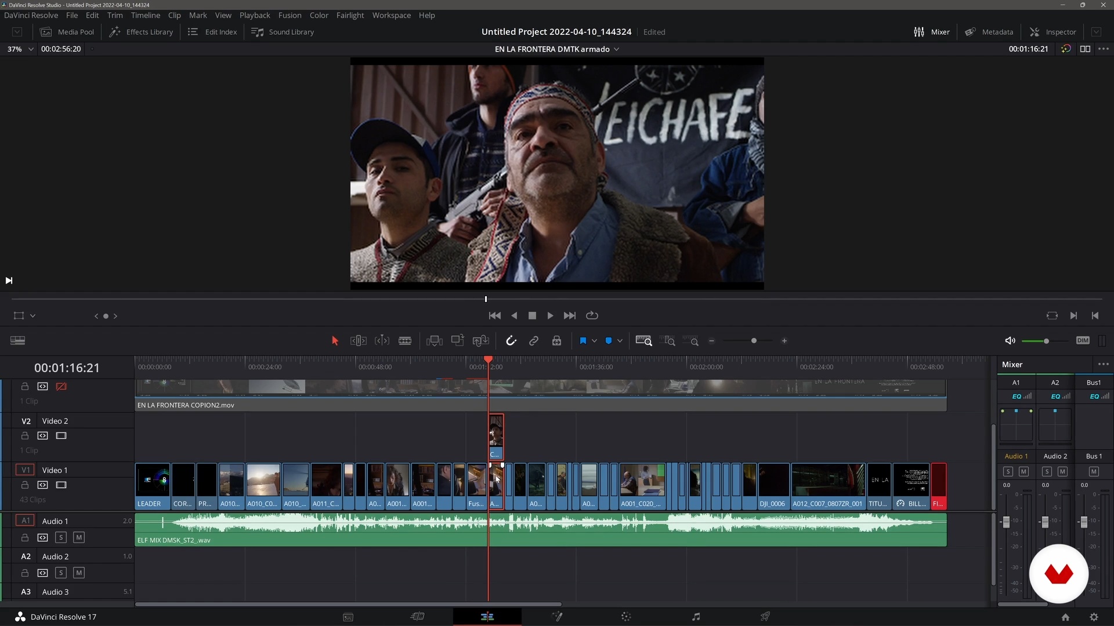Select the Blade edit mode tool
The image size is (1114, 626).
[x=405, y=341]
